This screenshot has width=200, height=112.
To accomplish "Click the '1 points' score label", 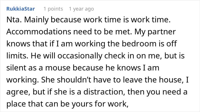I will tap(53, 9).
